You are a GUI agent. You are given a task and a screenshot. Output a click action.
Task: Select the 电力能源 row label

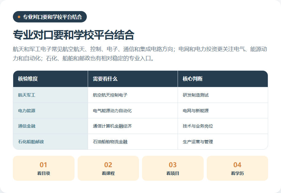(x=50, y=111)
